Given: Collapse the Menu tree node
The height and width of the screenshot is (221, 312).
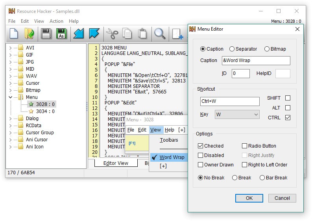Looking at the screenshot, I should tap(10, 97).
